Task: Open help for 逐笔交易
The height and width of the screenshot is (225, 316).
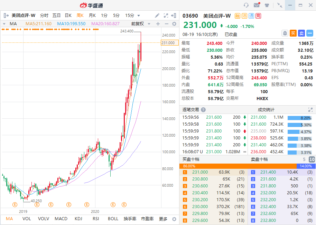Action: coord(203,110)
